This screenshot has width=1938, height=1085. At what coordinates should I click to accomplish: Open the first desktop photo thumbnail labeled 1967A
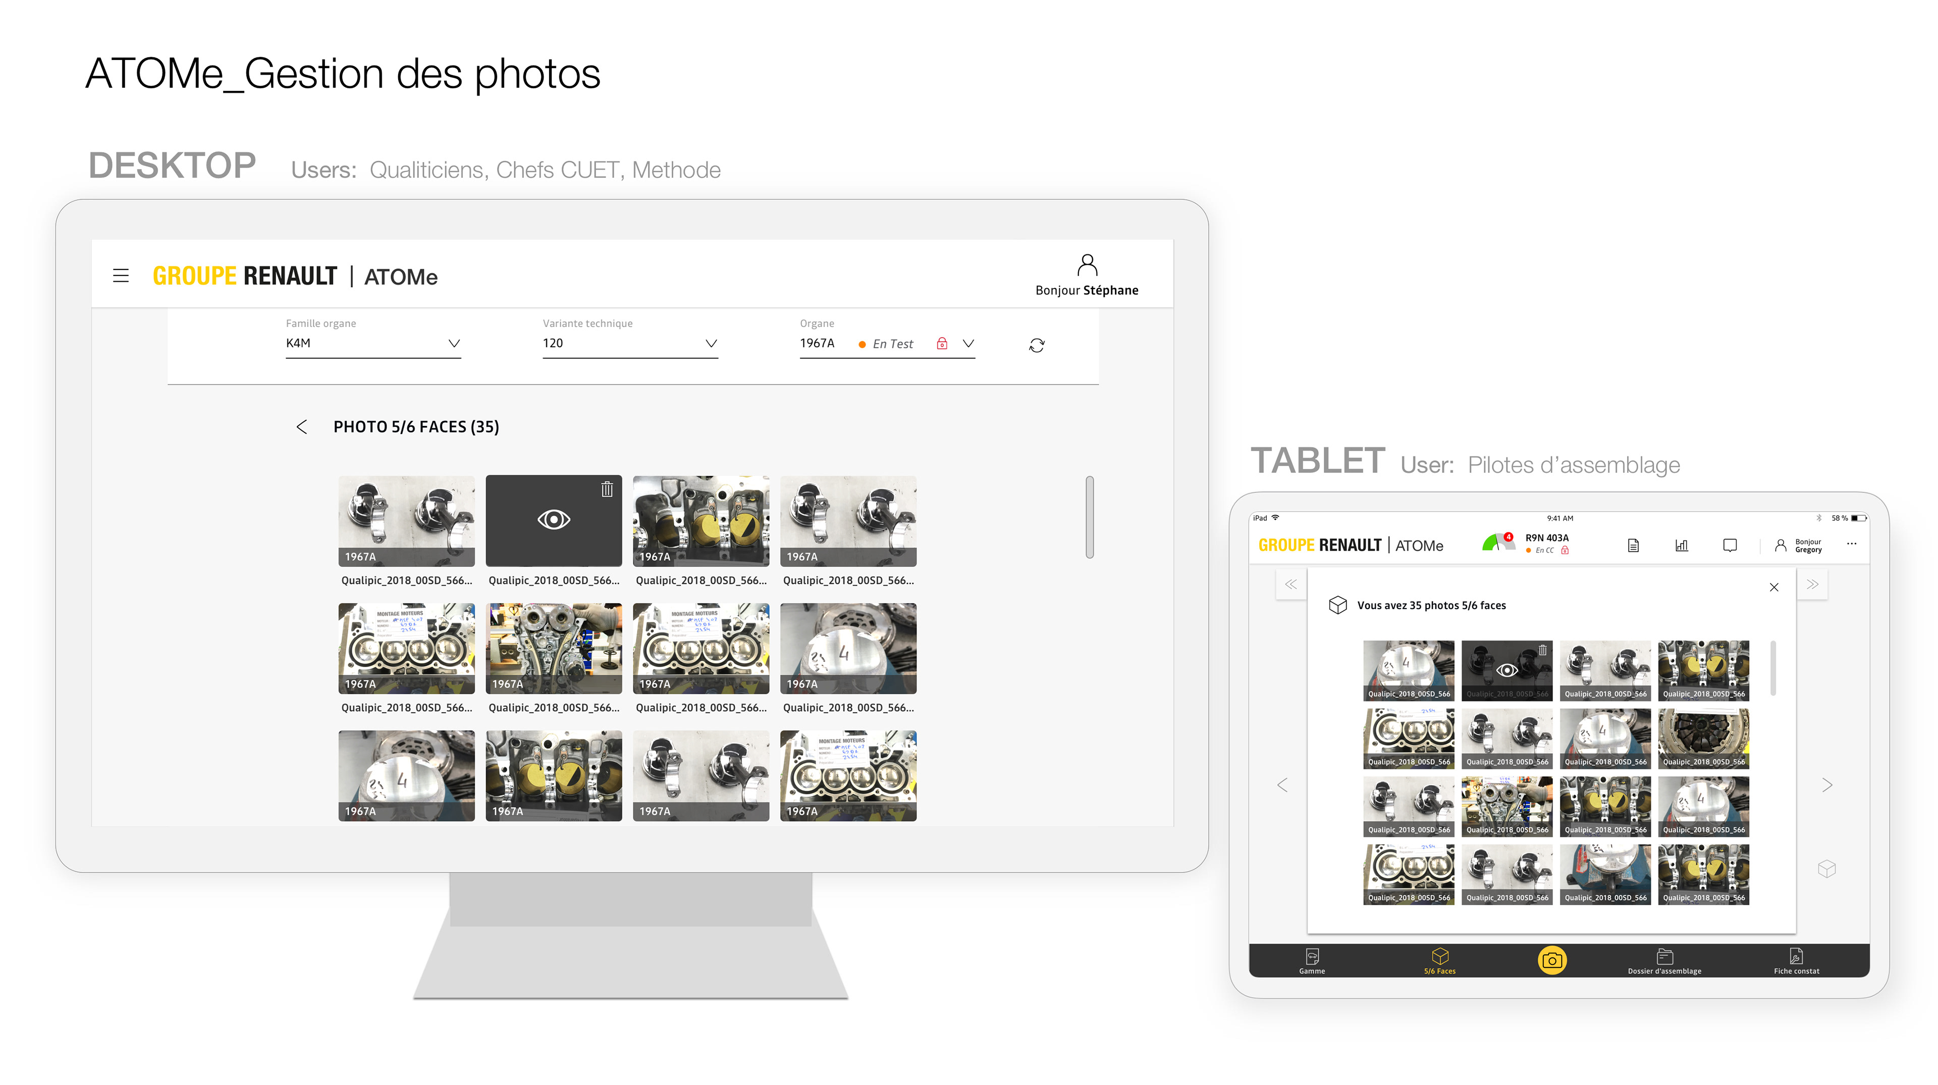point(406,521)
